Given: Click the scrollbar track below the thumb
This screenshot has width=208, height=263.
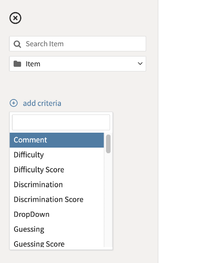Looking at the screenshot, I should point(108,199).
